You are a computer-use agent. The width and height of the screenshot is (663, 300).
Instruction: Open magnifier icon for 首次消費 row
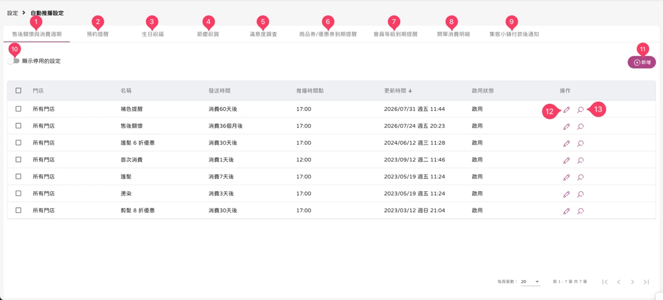click(x=581, y=160)
